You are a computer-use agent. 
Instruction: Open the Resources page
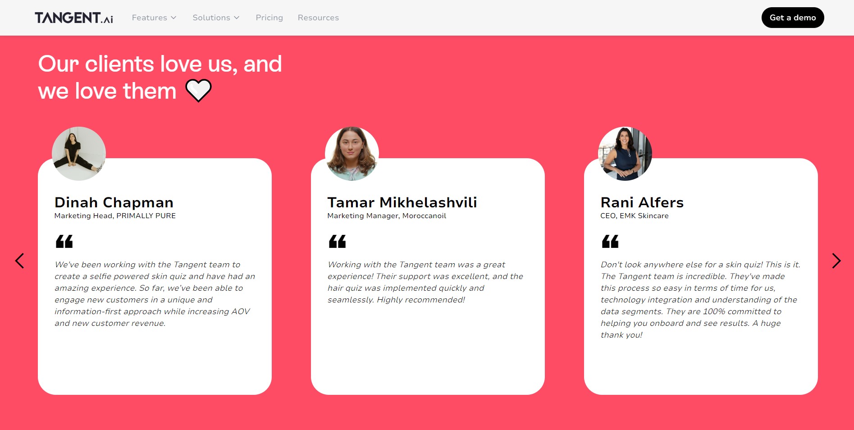318,18
